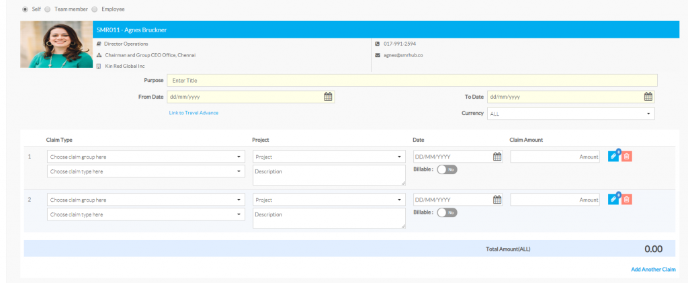688x283 pixels.
Task: Click the Director Operations text
Action: click(x=126, y=44)
